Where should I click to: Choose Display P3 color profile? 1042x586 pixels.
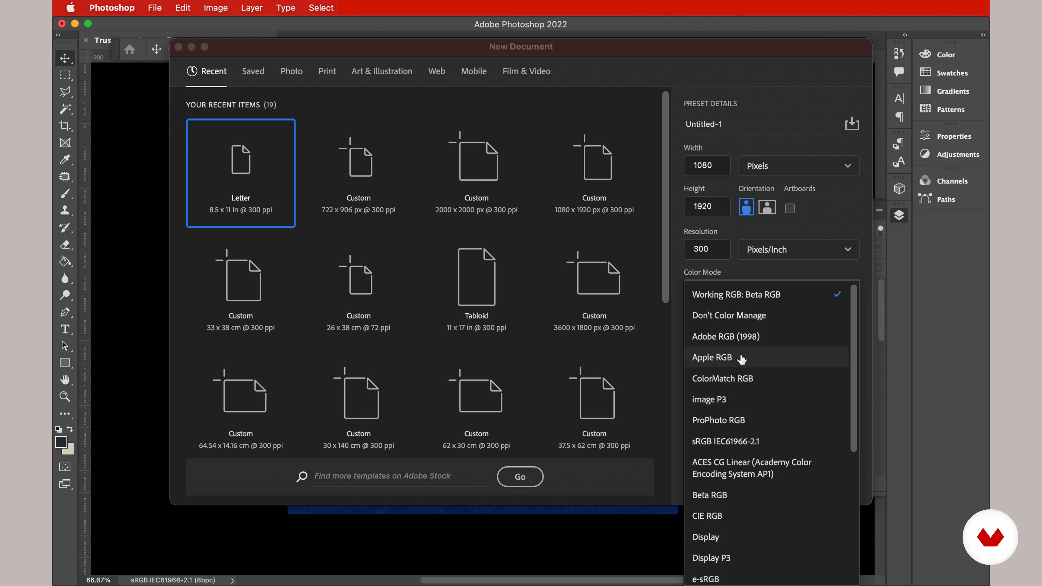tap(766, 558)
